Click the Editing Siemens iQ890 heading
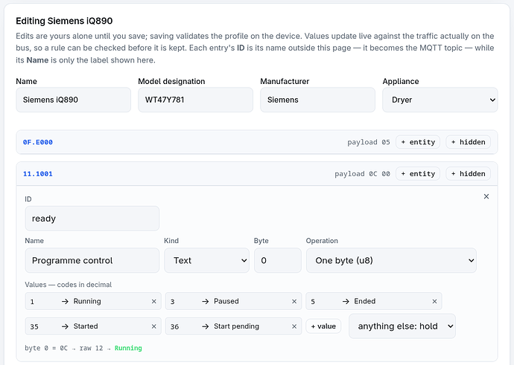Image resolution: width=514 pixels, height=365 pixels. pyautogui.click(x=64, y=21)
